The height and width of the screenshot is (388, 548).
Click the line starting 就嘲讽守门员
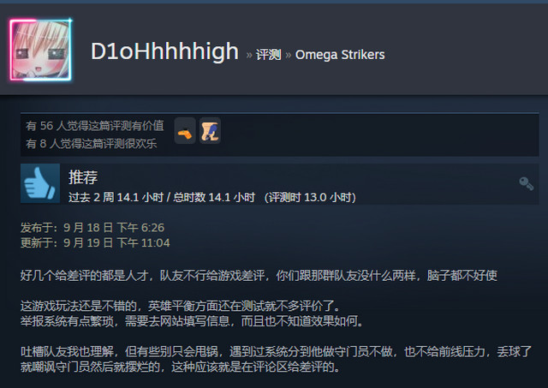tap(180, 367)
